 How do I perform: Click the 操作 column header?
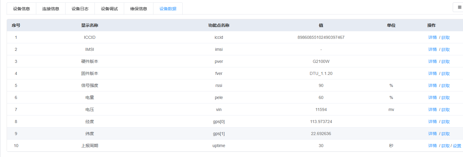tap(432, 25)
